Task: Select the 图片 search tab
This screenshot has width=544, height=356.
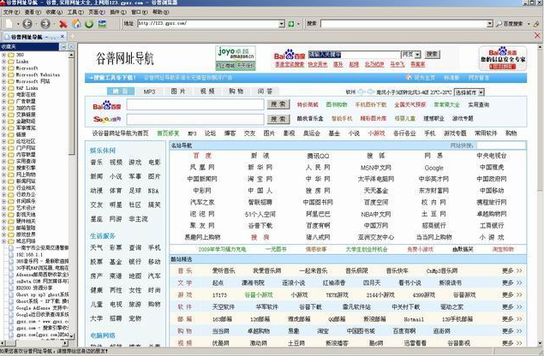Action: click(x=178, y=91)
